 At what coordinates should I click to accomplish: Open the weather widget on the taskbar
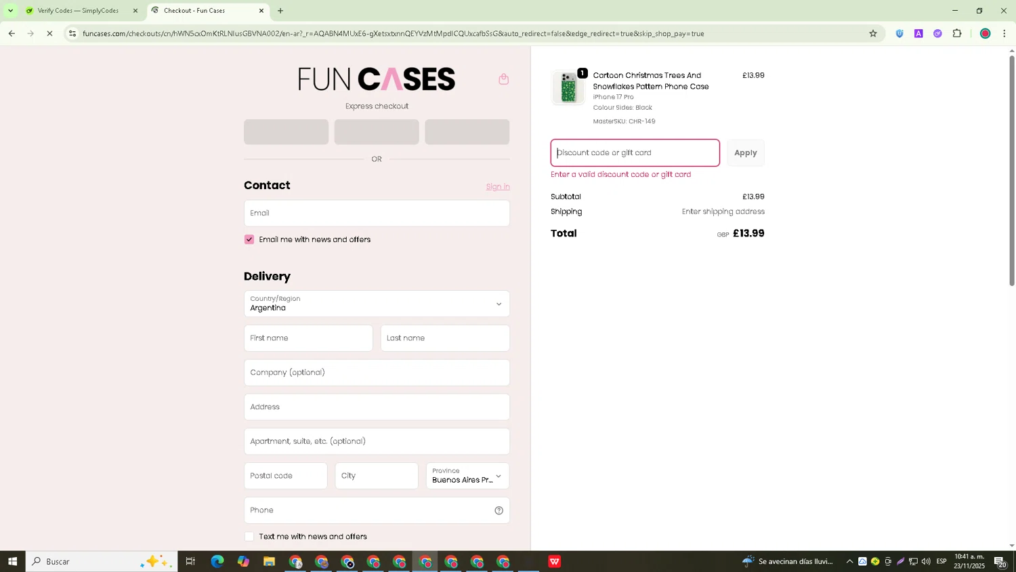[788, 561]
